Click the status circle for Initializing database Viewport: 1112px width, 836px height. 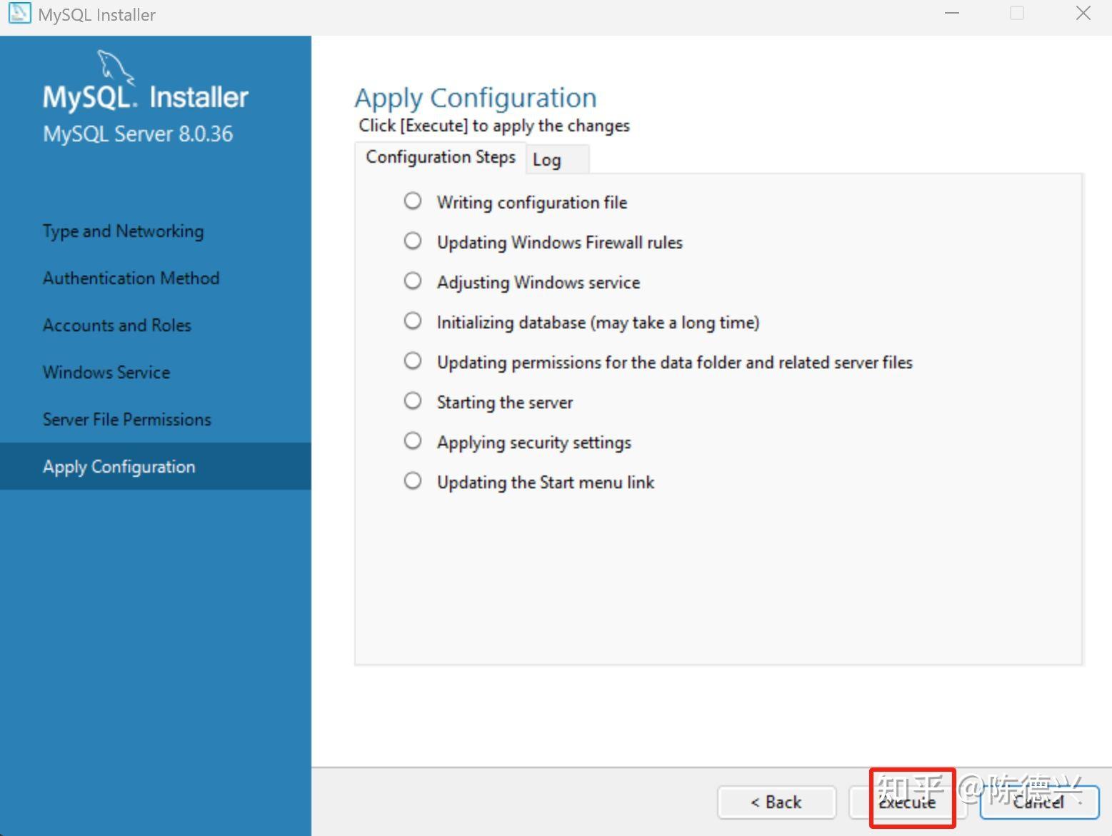413,321
